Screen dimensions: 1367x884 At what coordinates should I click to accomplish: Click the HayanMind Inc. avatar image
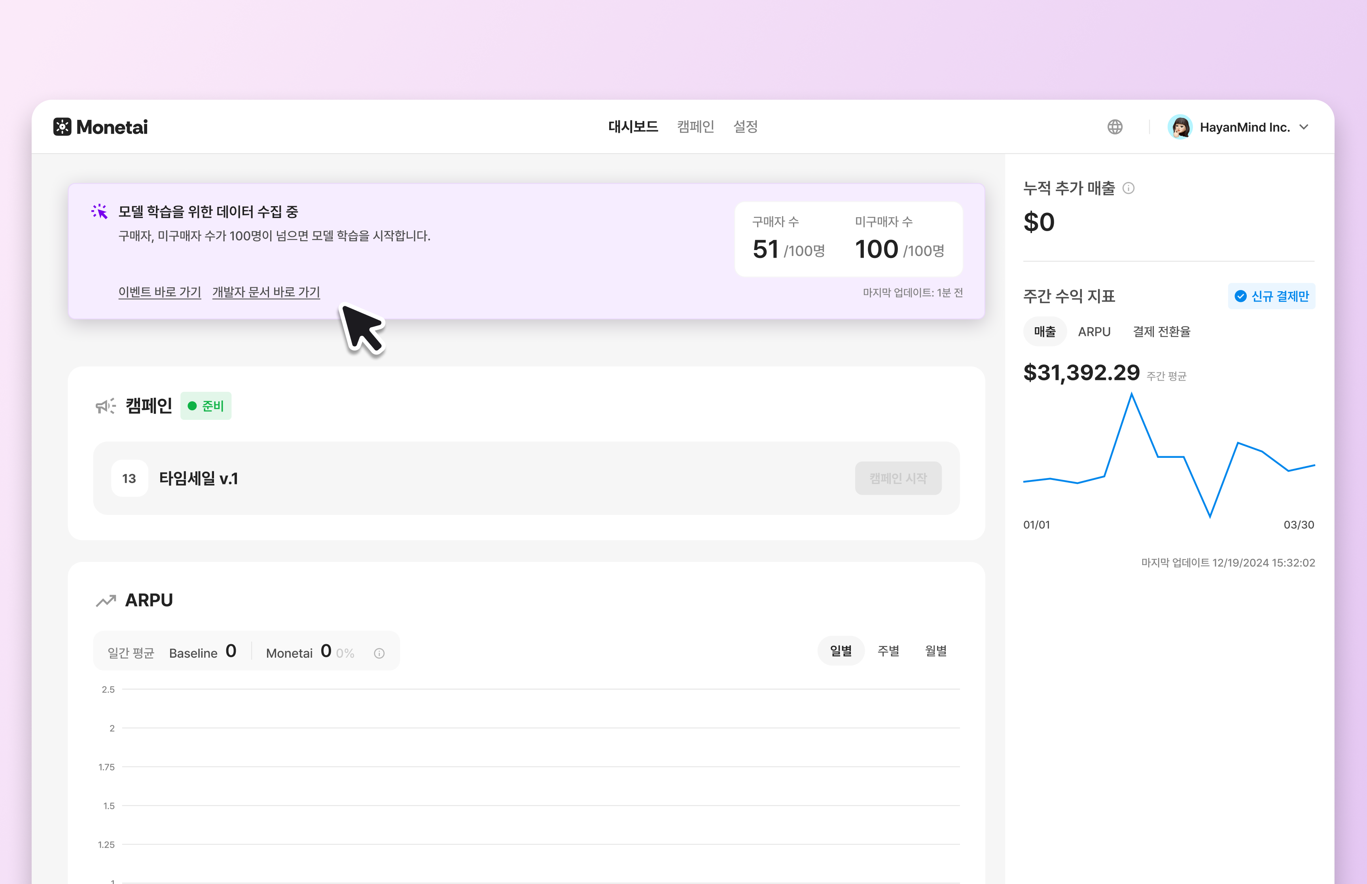pyautogui.click(x=1180, y=127)
